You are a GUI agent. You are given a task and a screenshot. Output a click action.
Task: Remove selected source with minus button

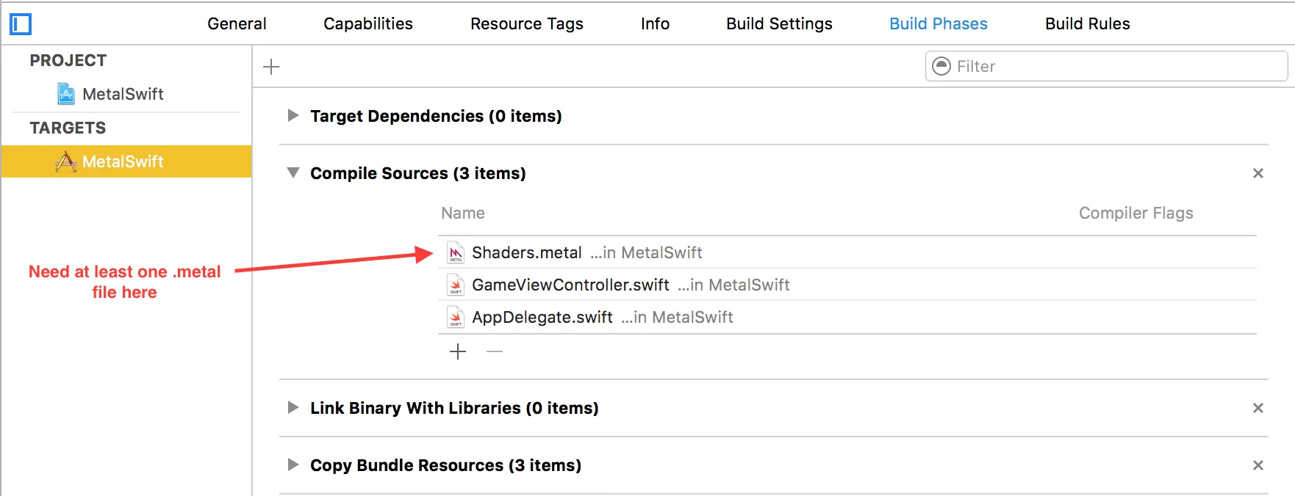[x=495, y=351]
